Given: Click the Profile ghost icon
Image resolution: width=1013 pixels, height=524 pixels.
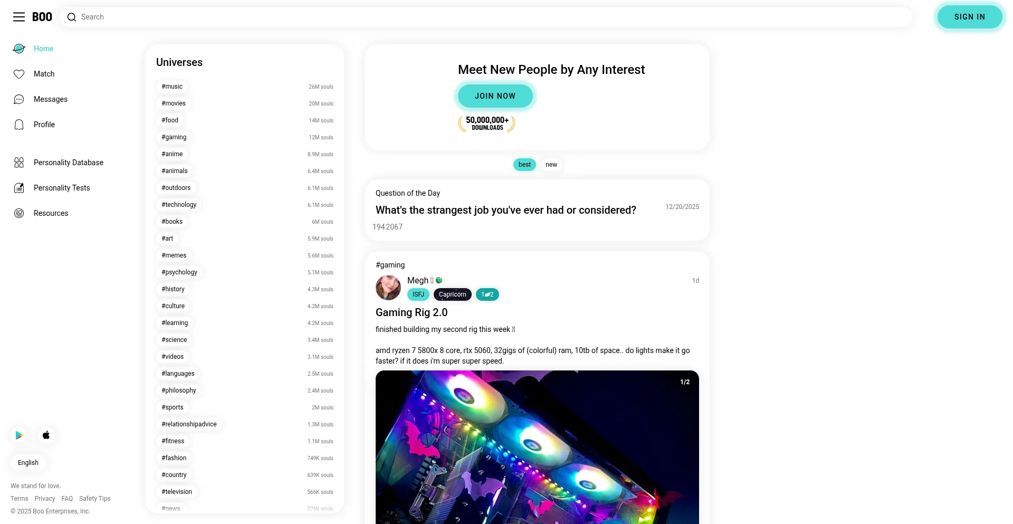Looking at the screenshot, I should [x=19, y=125].
